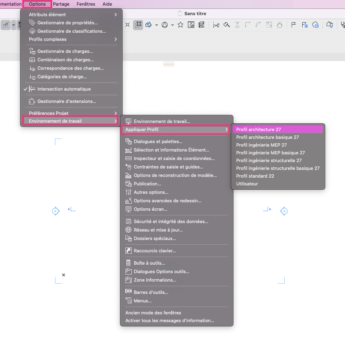
Task: Open Zone Informations settings
Action: pyautogui.click(x=177, y=280)
